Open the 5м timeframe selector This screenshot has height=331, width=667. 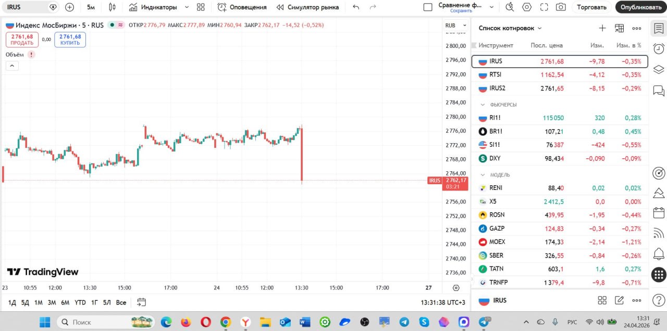click(91, 7)
